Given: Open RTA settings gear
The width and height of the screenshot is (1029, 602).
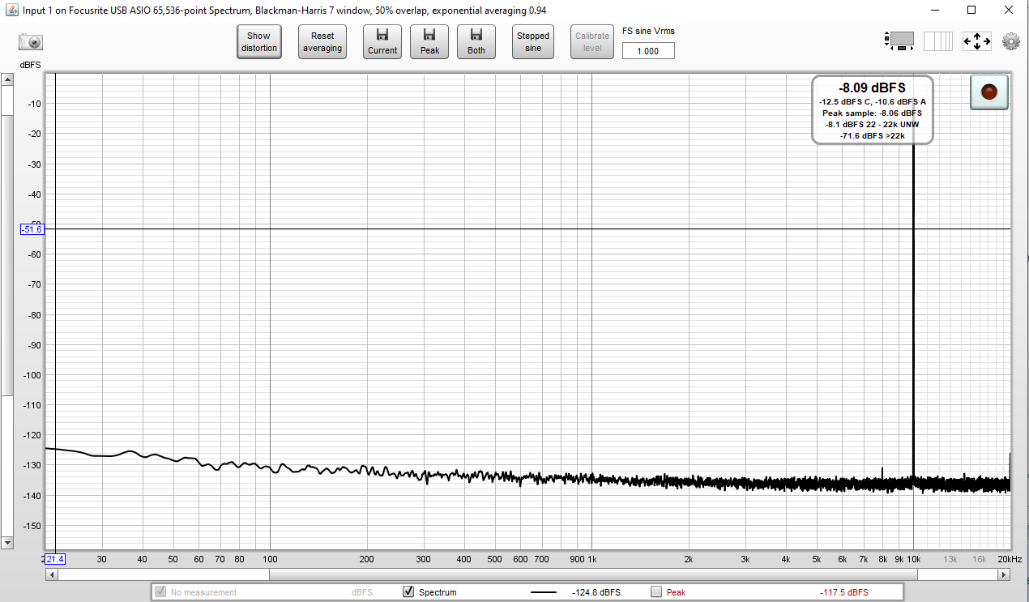Looking at the screenshot, I should (x=1011, y=41).
